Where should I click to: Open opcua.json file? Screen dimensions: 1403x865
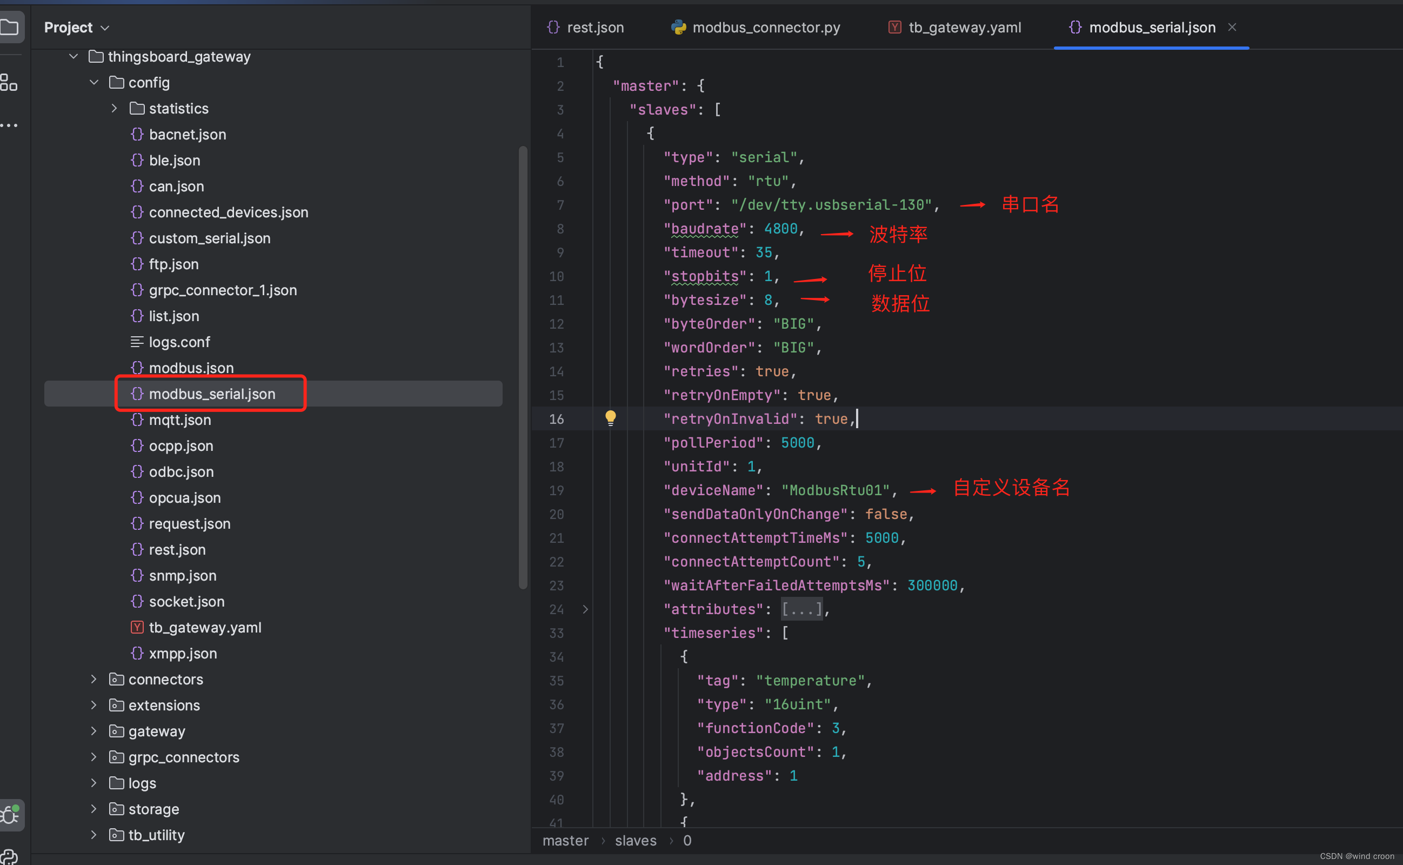coord(184,498)
